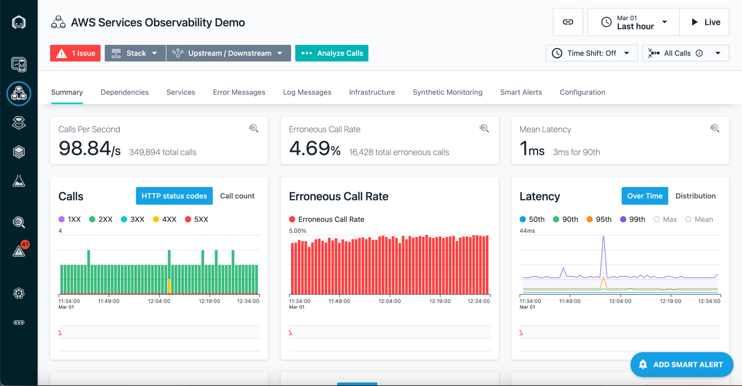Open the Smart Alerts tab
742x386 pixels.
pyautogui.click(x=521, y=92)
